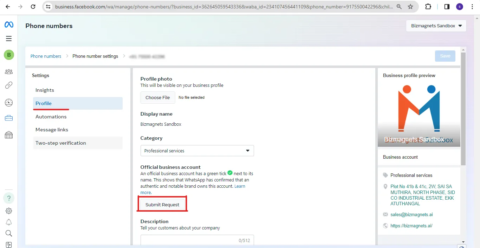
Task: Open Message links settings section
Action: (x=78, y=130)
